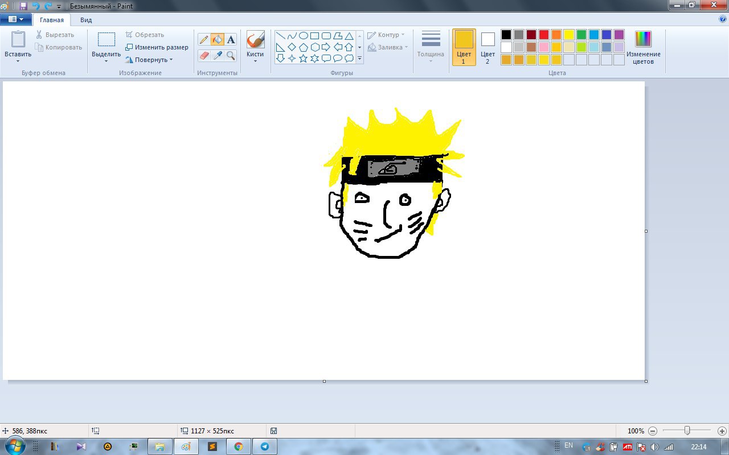
Task: Click Undo arrow in quick access toolbar
Action: [36, 6]
